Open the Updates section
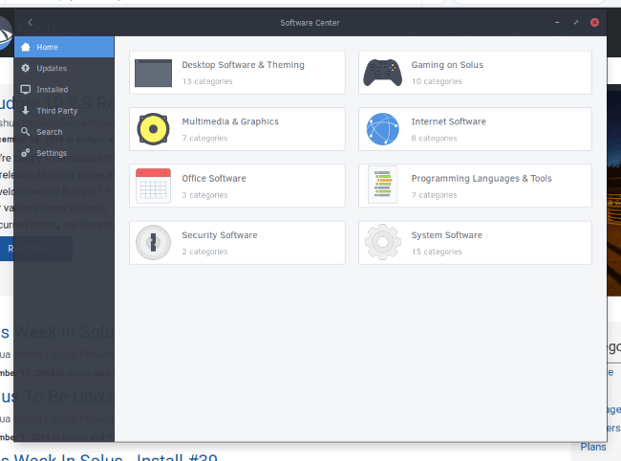This screenshot has height=461, width=621. click(x=64, y=68)
